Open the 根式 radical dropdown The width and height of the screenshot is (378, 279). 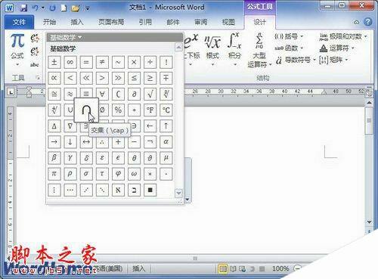[212, 50]
